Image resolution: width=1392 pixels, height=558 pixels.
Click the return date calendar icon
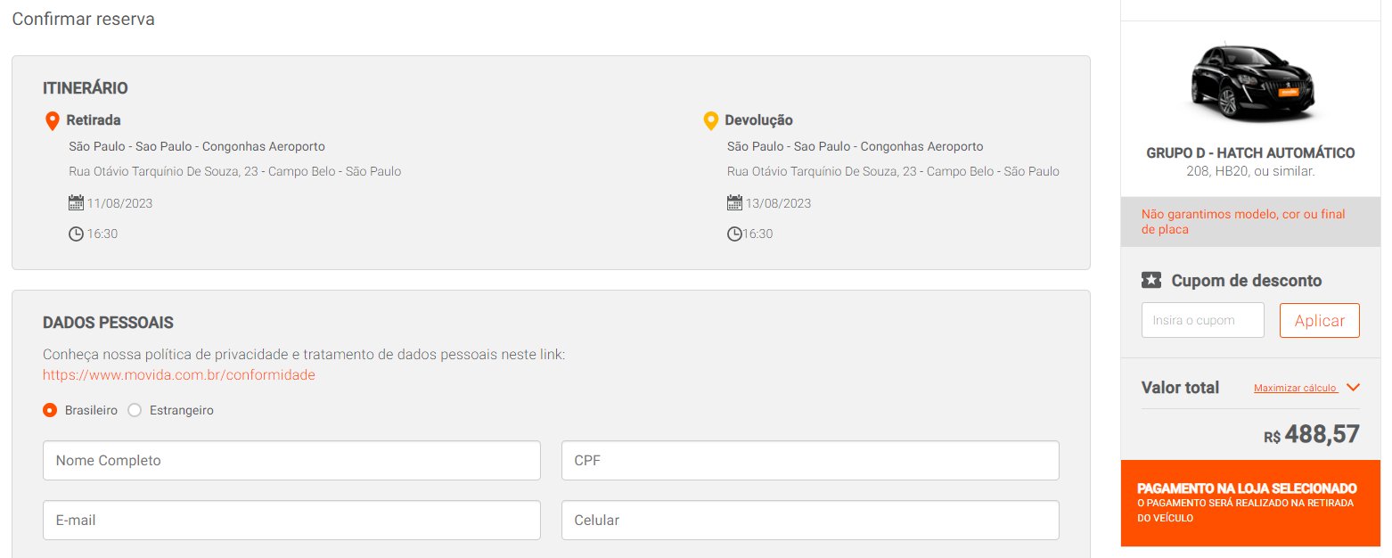click(734, 202)
